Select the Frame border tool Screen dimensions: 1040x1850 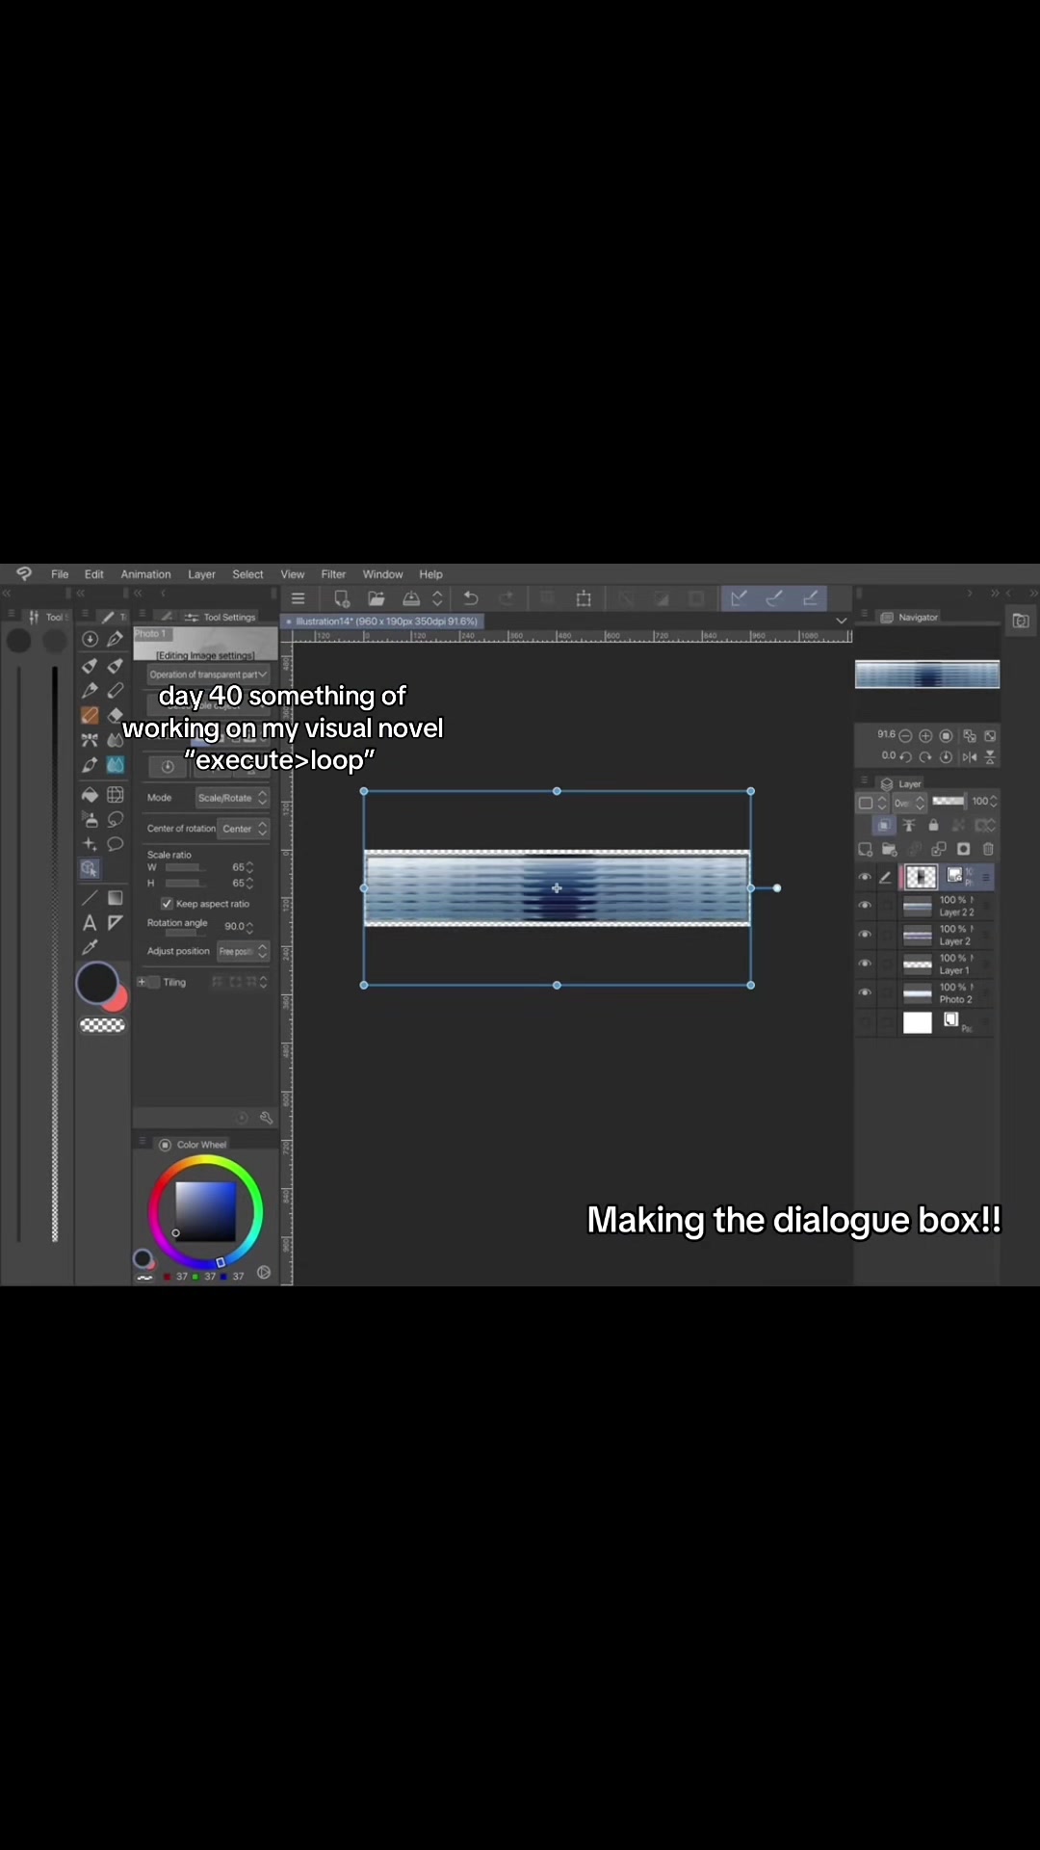116,923
